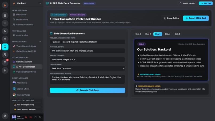Click Marcus Vance's avatar in direct messages

pos(14,95)
